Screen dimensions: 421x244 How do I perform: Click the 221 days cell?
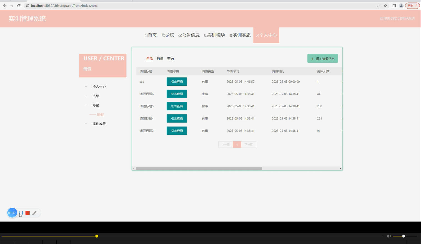tap(320, 118)
